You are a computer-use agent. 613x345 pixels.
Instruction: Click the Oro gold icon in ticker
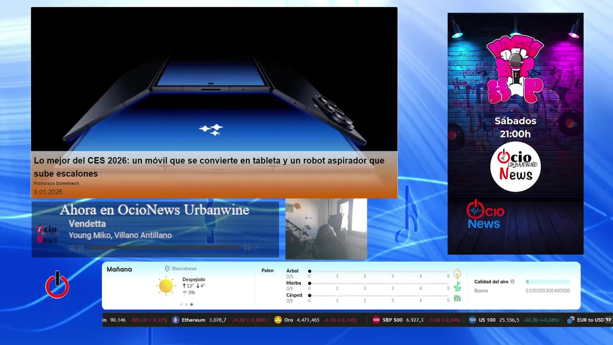(x=278, y=320)
